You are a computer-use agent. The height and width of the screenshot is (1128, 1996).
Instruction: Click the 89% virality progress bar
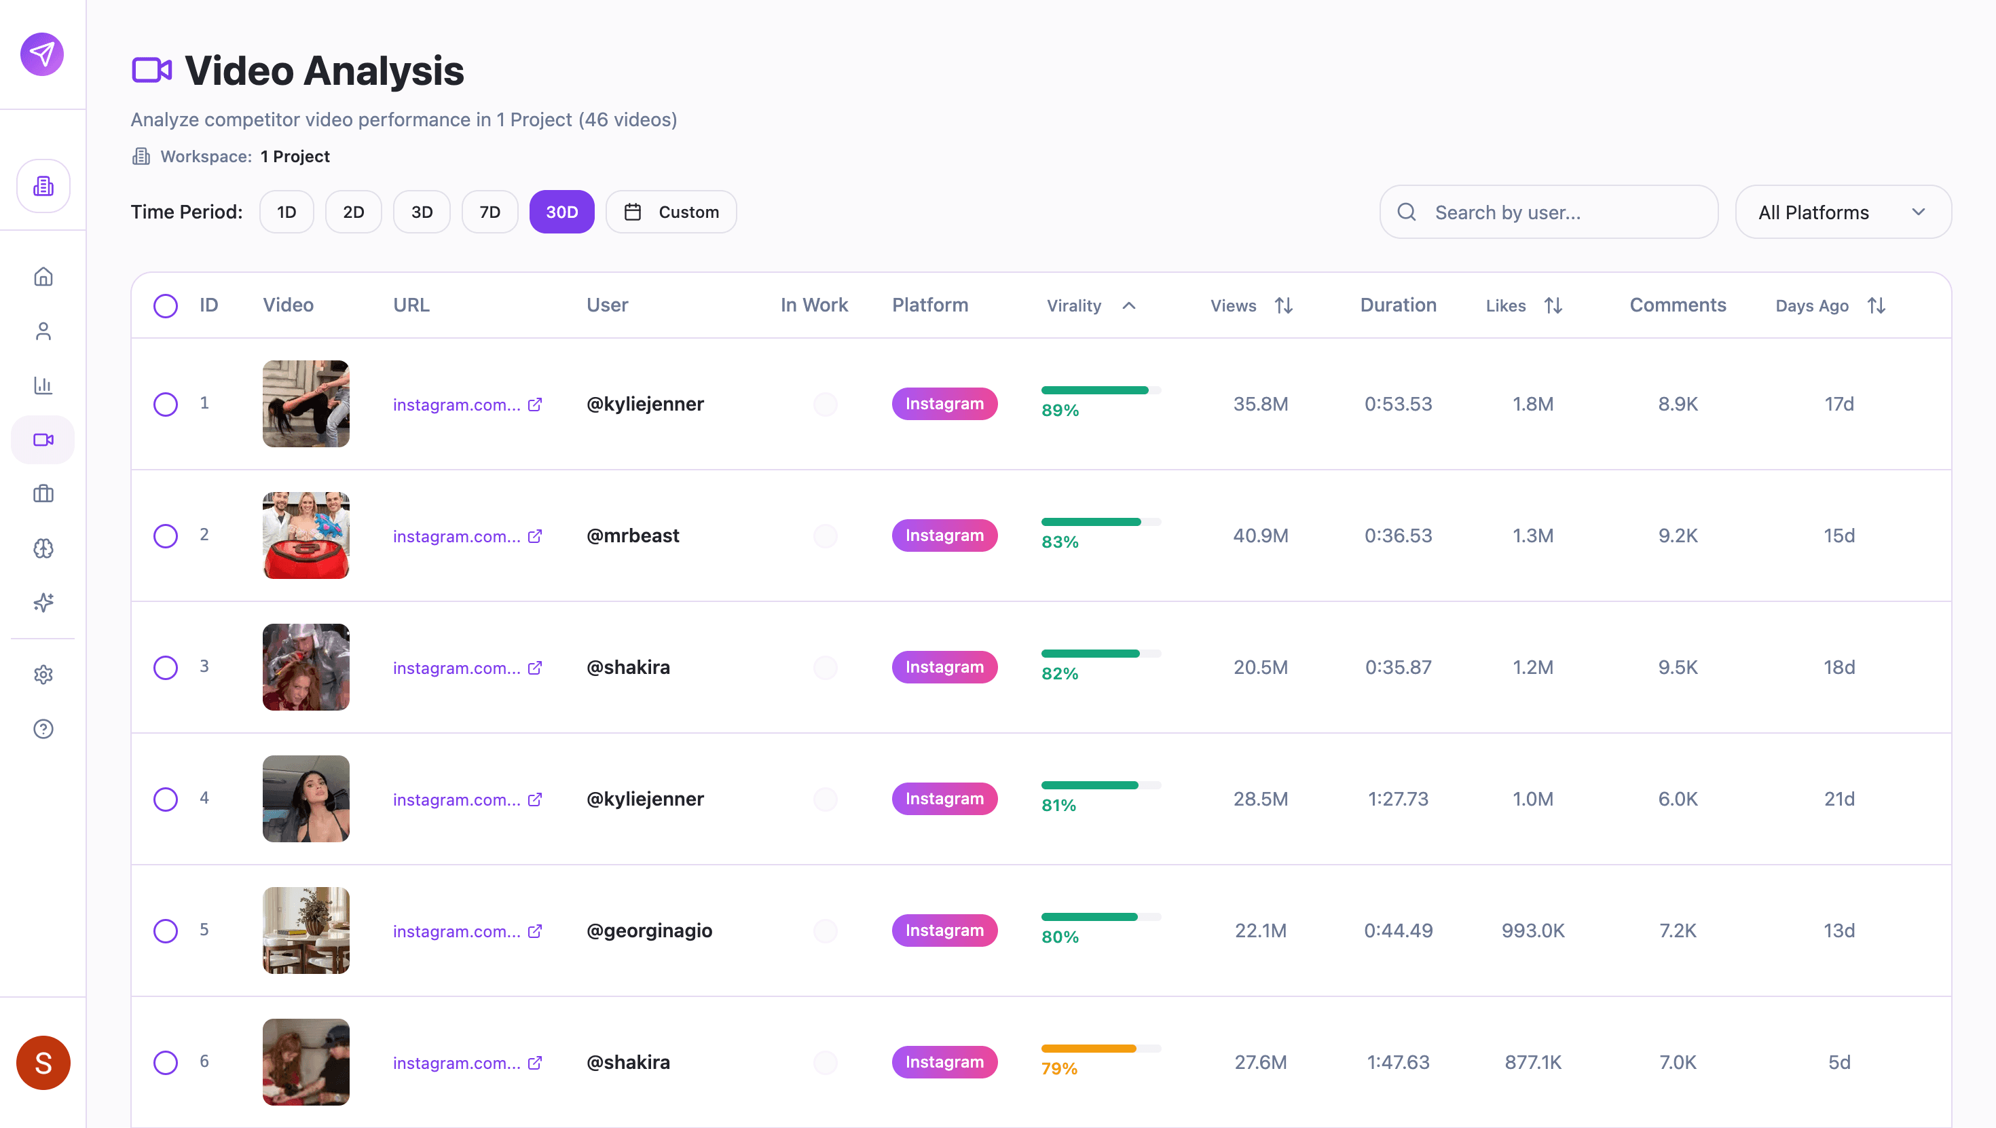click(1101, 390)
